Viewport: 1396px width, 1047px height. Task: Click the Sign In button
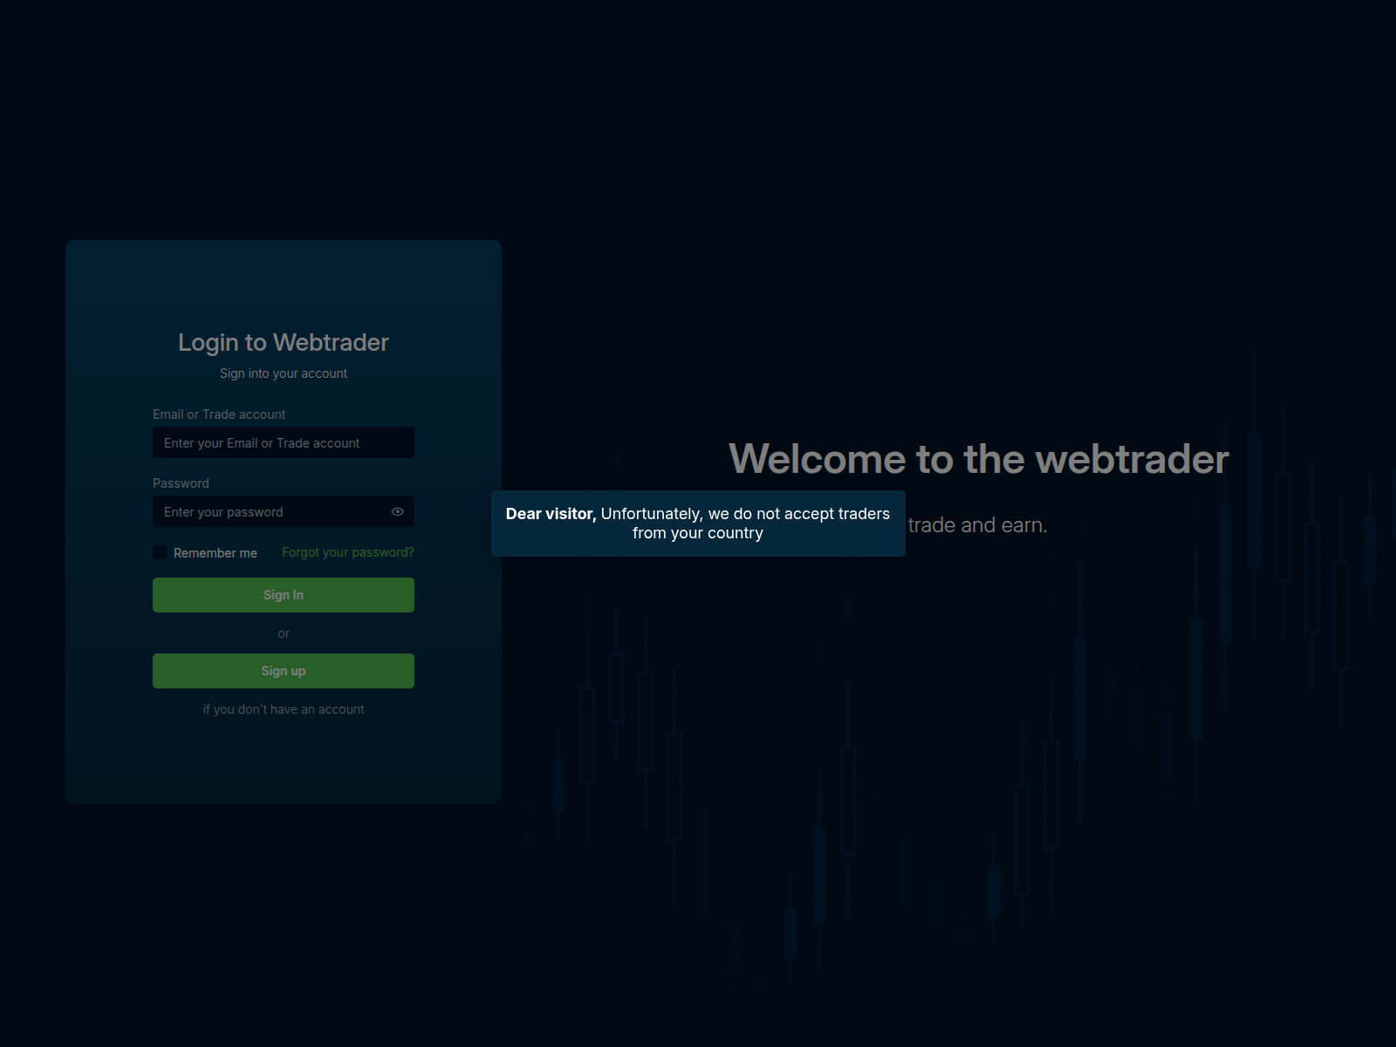284,595
